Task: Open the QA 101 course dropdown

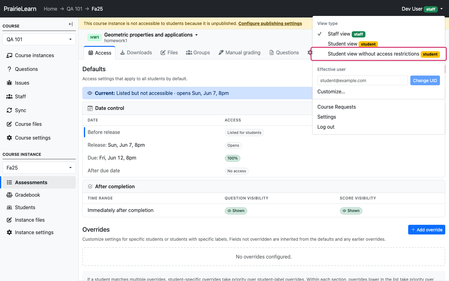Action: pyautogui.click(x=39, y=39)
